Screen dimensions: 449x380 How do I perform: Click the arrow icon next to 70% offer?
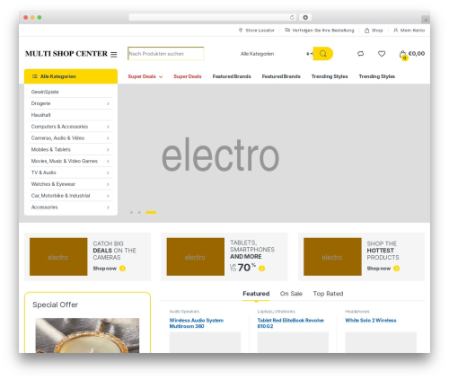(x=262, y=269)
